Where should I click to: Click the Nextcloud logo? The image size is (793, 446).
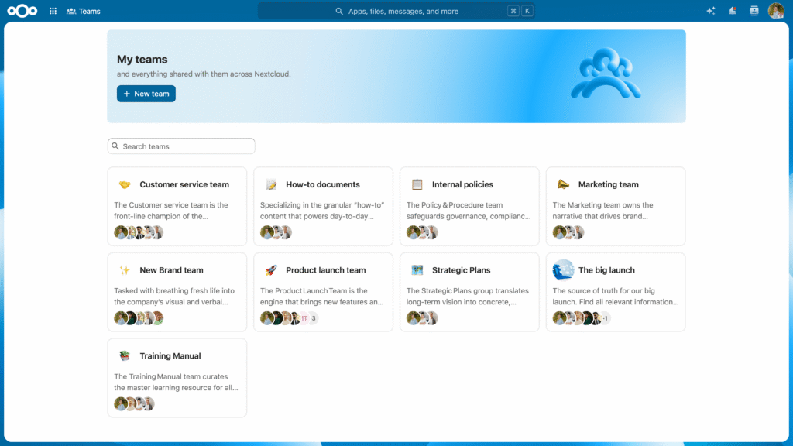coord(22,11)
